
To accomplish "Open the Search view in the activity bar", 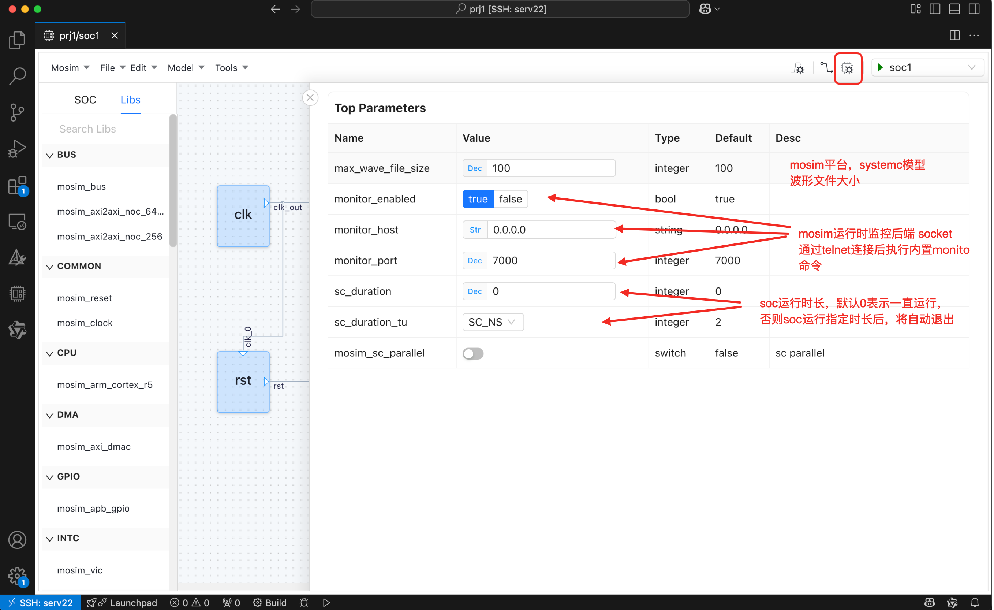I will point(17,76).
